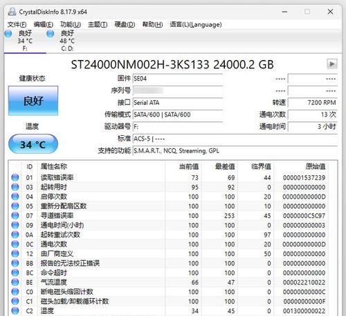Click status icon for attribute 04 启停次数
Screen dimensions: 346x316
[15, 197]
